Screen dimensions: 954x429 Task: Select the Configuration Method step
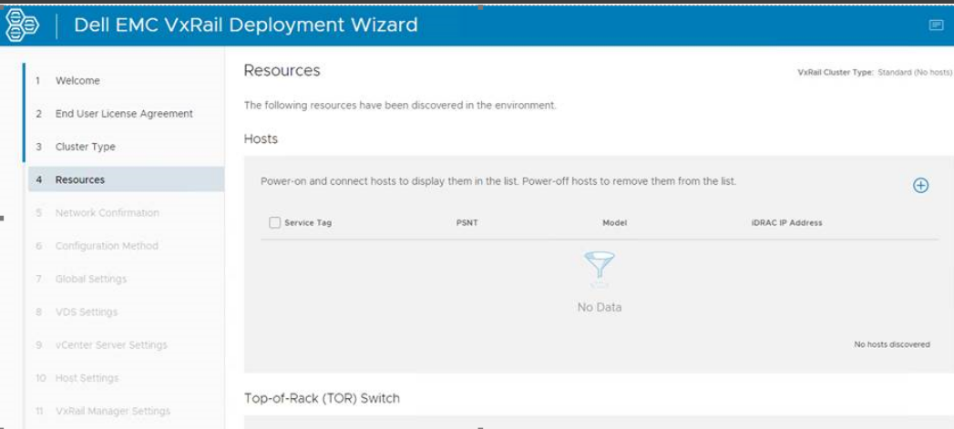(x=125, y=246)
